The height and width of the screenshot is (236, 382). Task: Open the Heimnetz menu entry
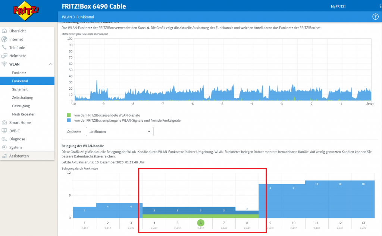(17, 56)
